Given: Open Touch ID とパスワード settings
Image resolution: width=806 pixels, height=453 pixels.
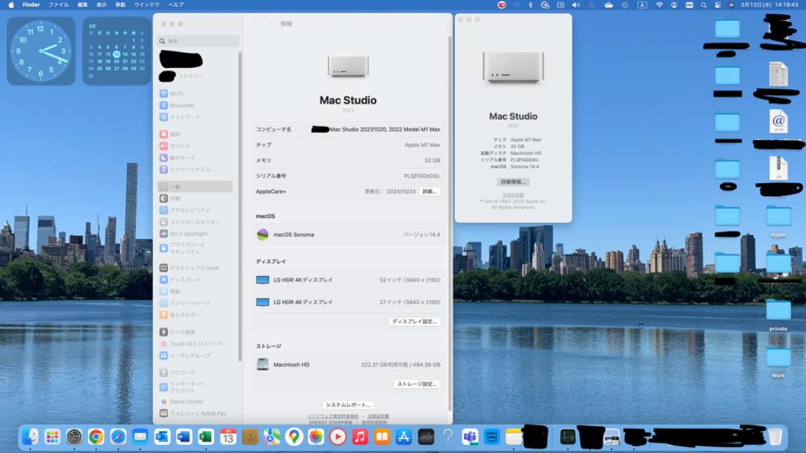Looking at the screenshot, I should pos(191,344).
